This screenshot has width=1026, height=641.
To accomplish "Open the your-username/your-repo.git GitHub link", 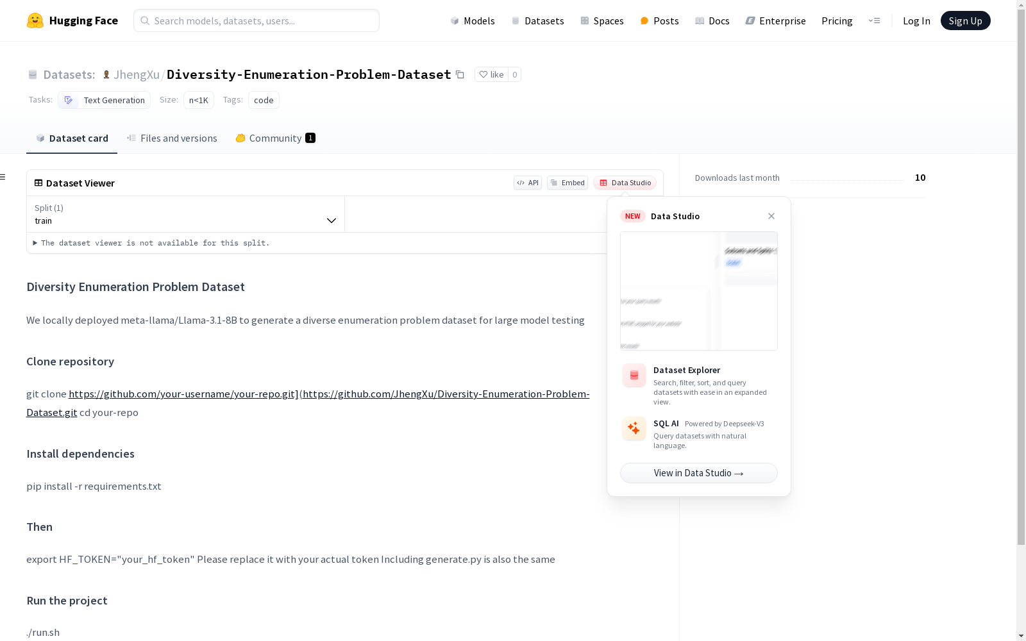I will (x=184, y=394).
